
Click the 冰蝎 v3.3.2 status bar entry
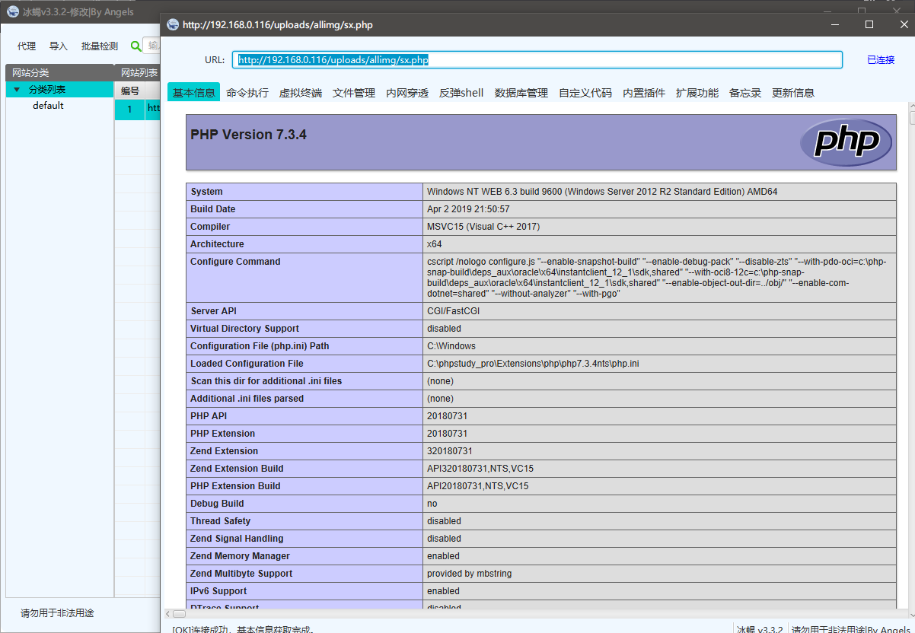(x=760, y=629)
